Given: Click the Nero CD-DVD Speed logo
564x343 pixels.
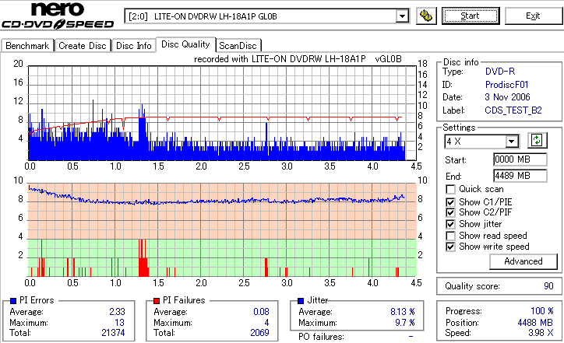Looking at the screenshot, I should point(58,16).
